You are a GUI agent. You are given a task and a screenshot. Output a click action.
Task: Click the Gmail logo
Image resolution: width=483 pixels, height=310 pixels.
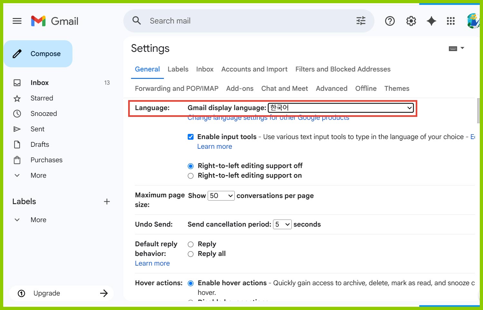click(x=55, y=21)
